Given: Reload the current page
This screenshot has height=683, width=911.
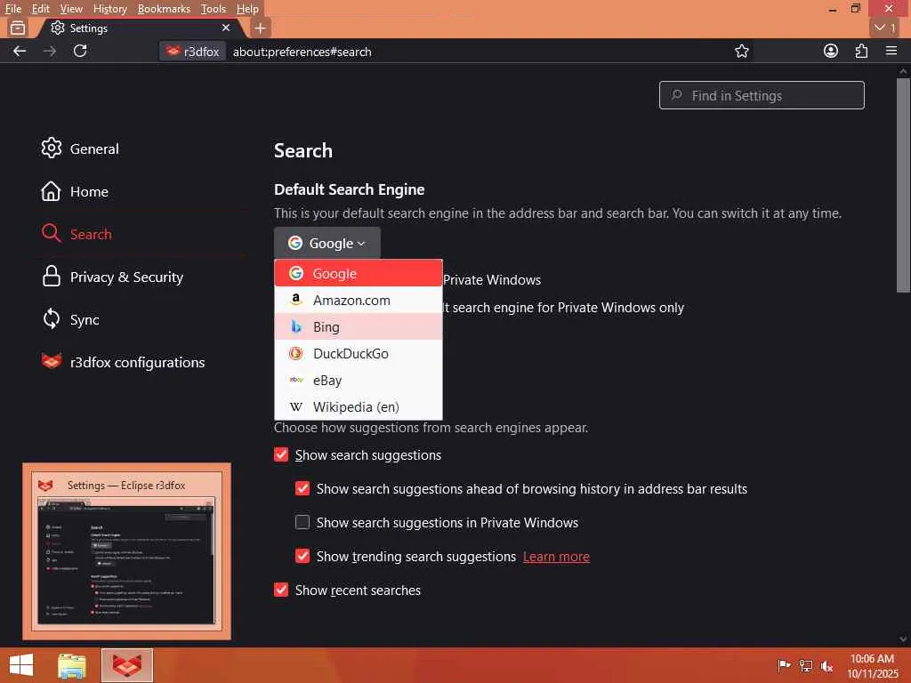Looking at the screenshot, I should [x=80, y=51].
